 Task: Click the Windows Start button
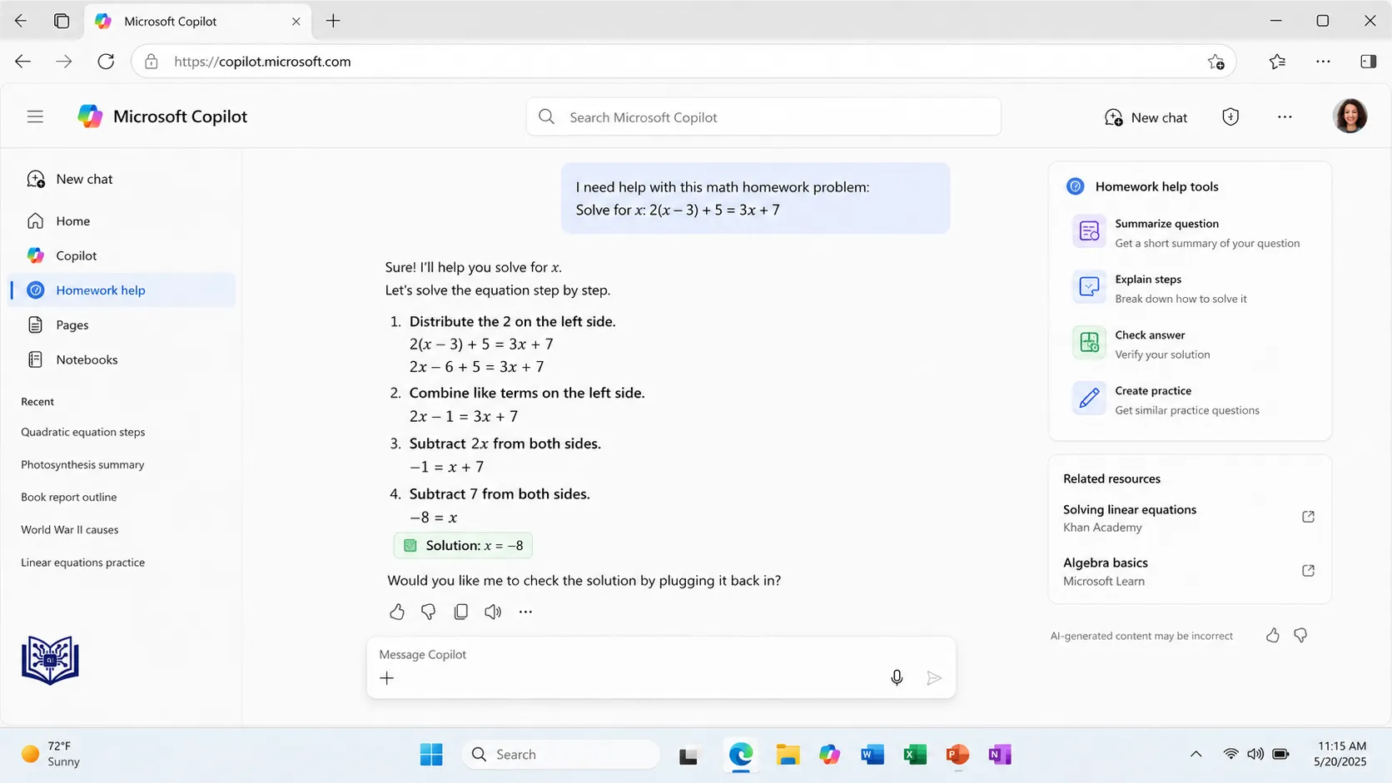[431, 755]
